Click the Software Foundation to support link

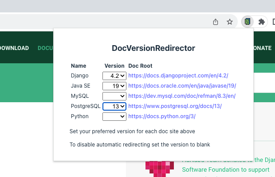tap(225, 169)
